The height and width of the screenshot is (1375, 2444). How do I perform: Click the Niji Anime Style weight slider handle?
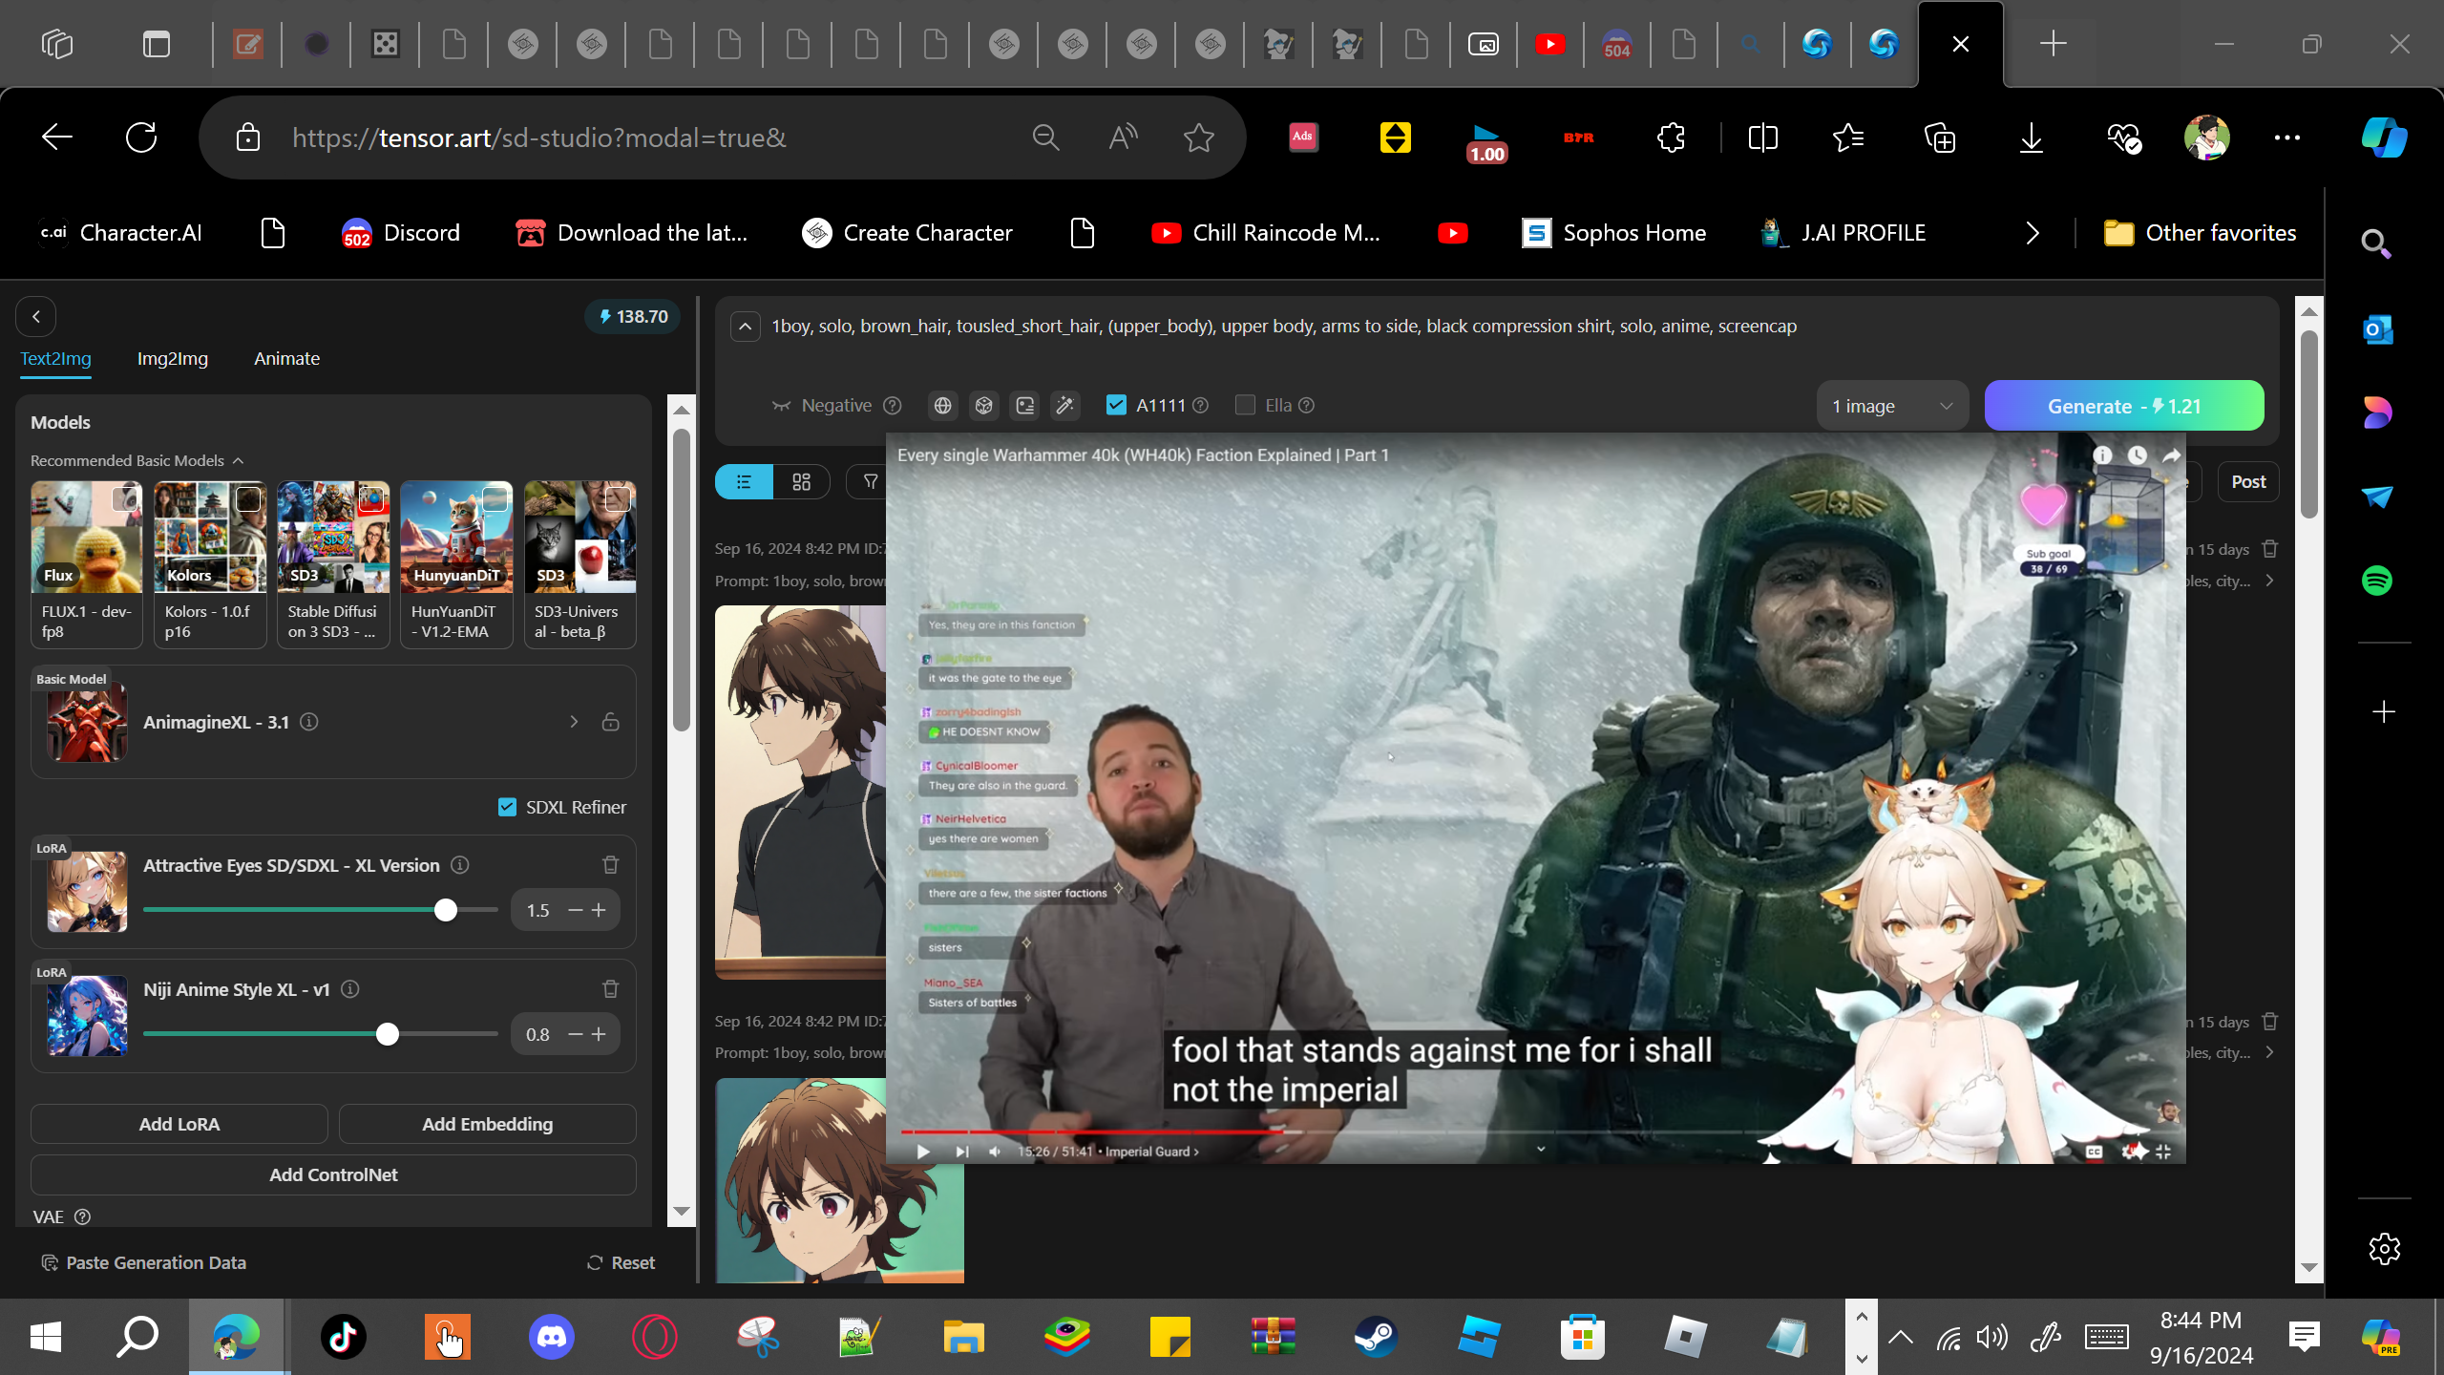coord(388,1034)
